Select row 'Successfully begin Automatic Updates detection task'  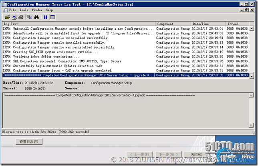126,66
